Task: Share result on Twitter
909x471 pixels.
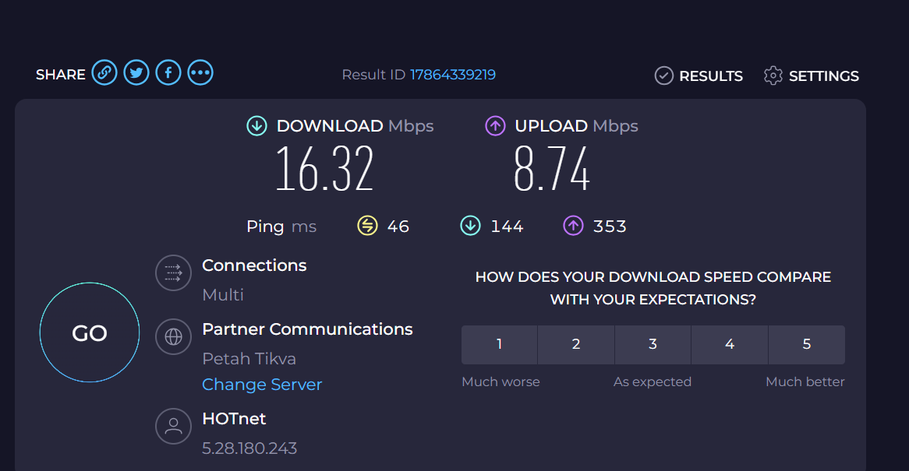Action: 136,73
